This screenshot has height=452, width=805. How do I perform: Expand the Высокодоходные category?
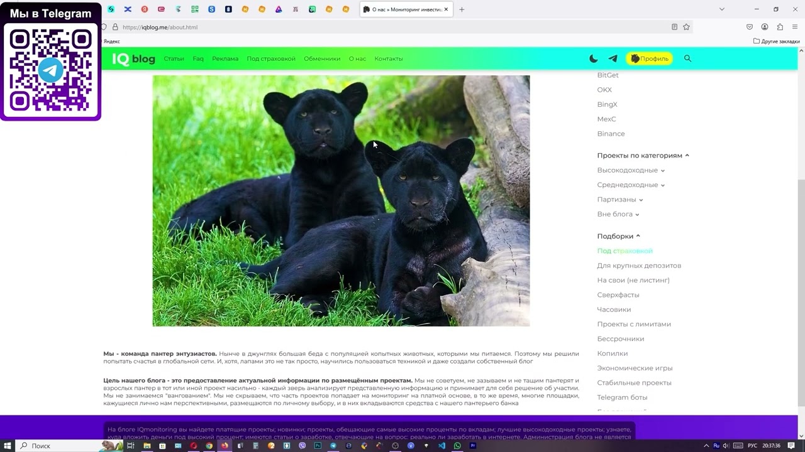[631, 170]
